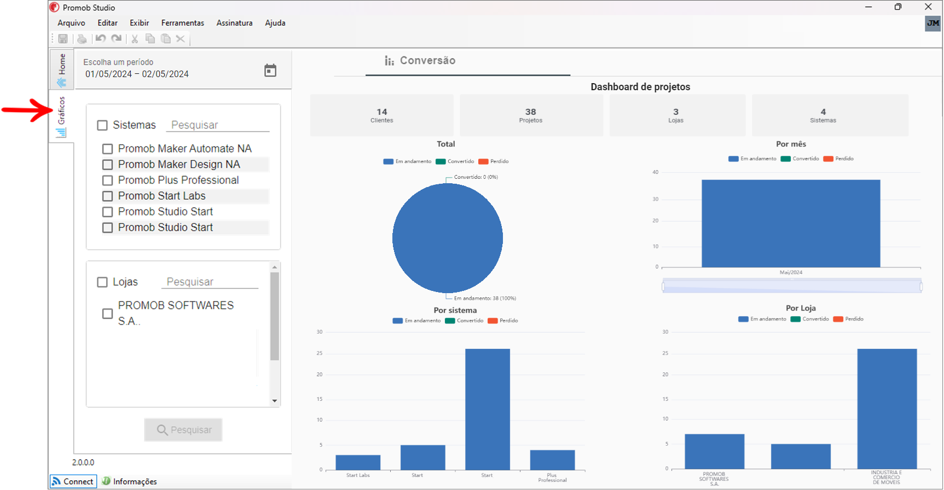The width and height of the screenshot is (944, 490).
Task: Click the Redo arrow icon
Action: click(117, 39)
